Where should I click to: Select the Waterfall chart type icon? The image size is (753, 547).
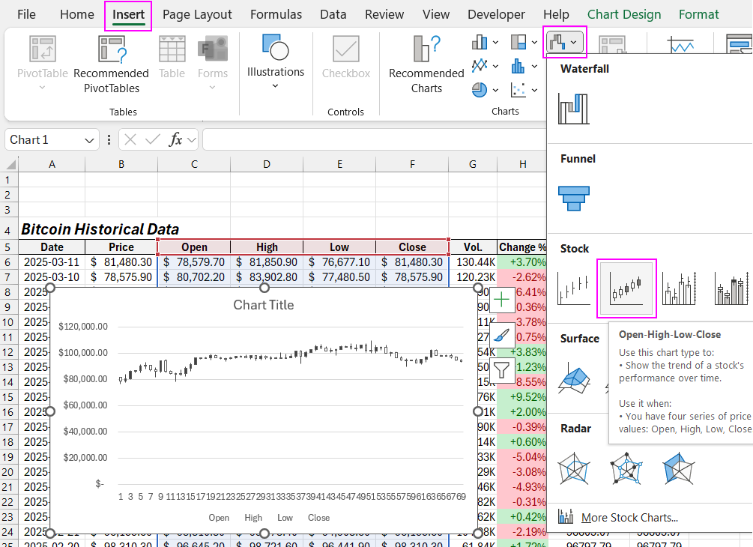[x=573, y=107]
